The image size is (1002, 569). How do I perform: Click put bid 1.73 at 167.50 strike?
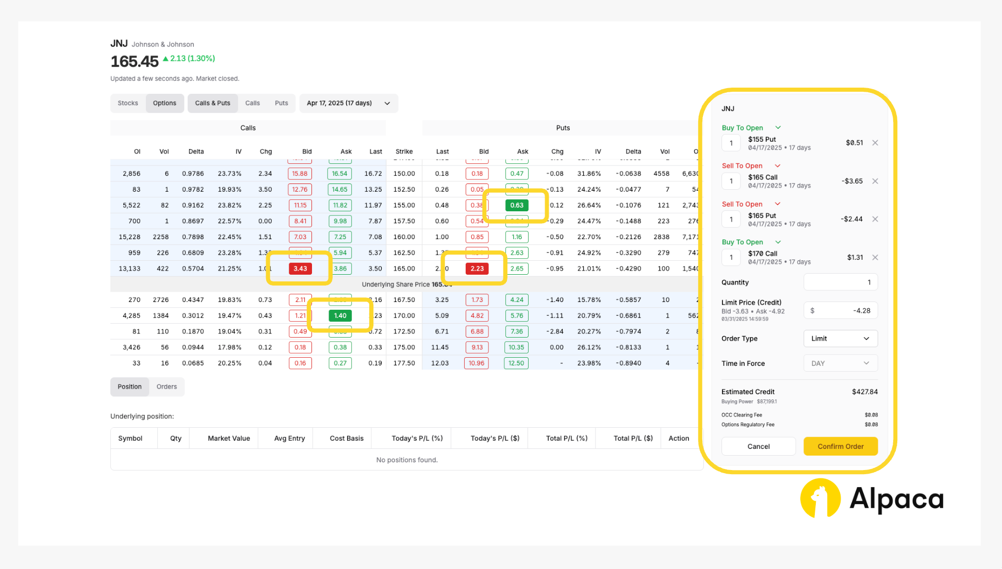(x=477, y=300)
